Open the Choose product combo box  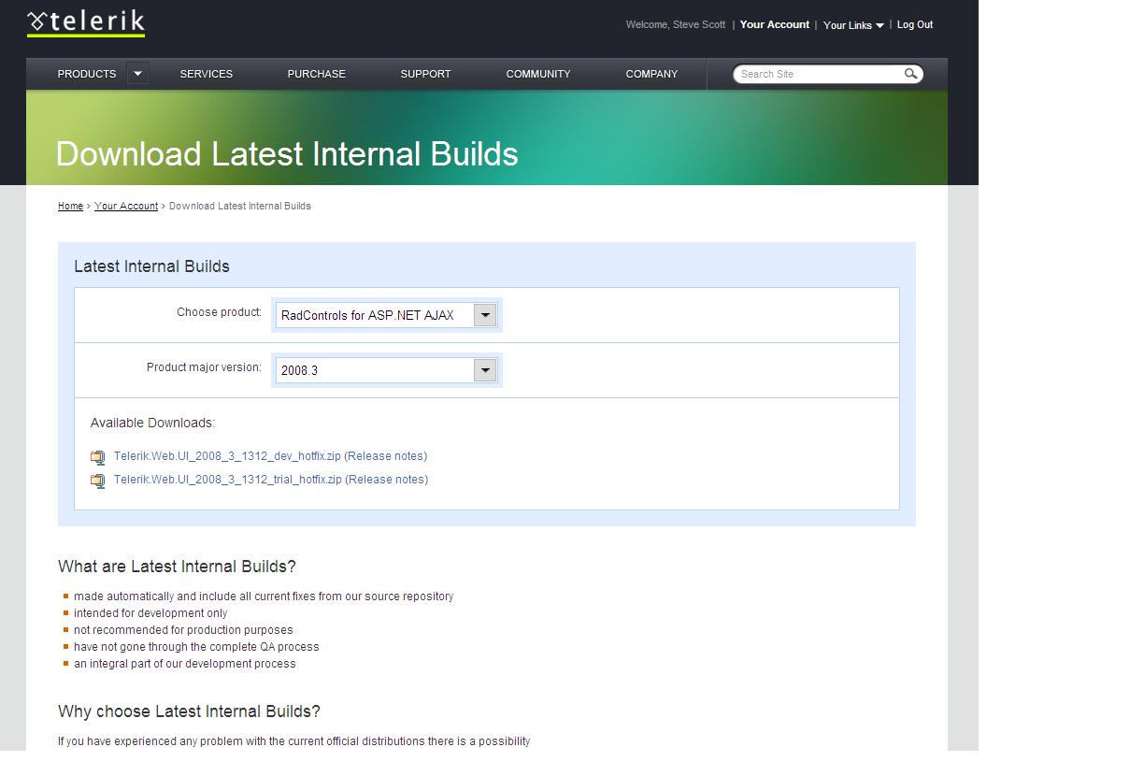pyautogui.click(x=386, y=315)
